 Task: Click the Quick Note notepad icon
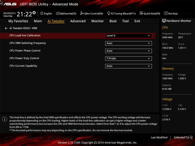coord(141,13)
